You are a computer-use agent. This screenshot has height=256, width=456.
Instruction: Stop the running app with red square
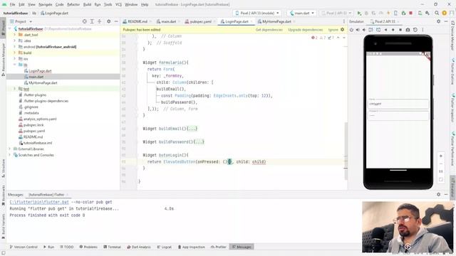click(410, 13)
